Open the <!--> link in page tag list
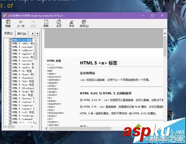The width and height of the screenshot is (186, 144). coord(50,65)
